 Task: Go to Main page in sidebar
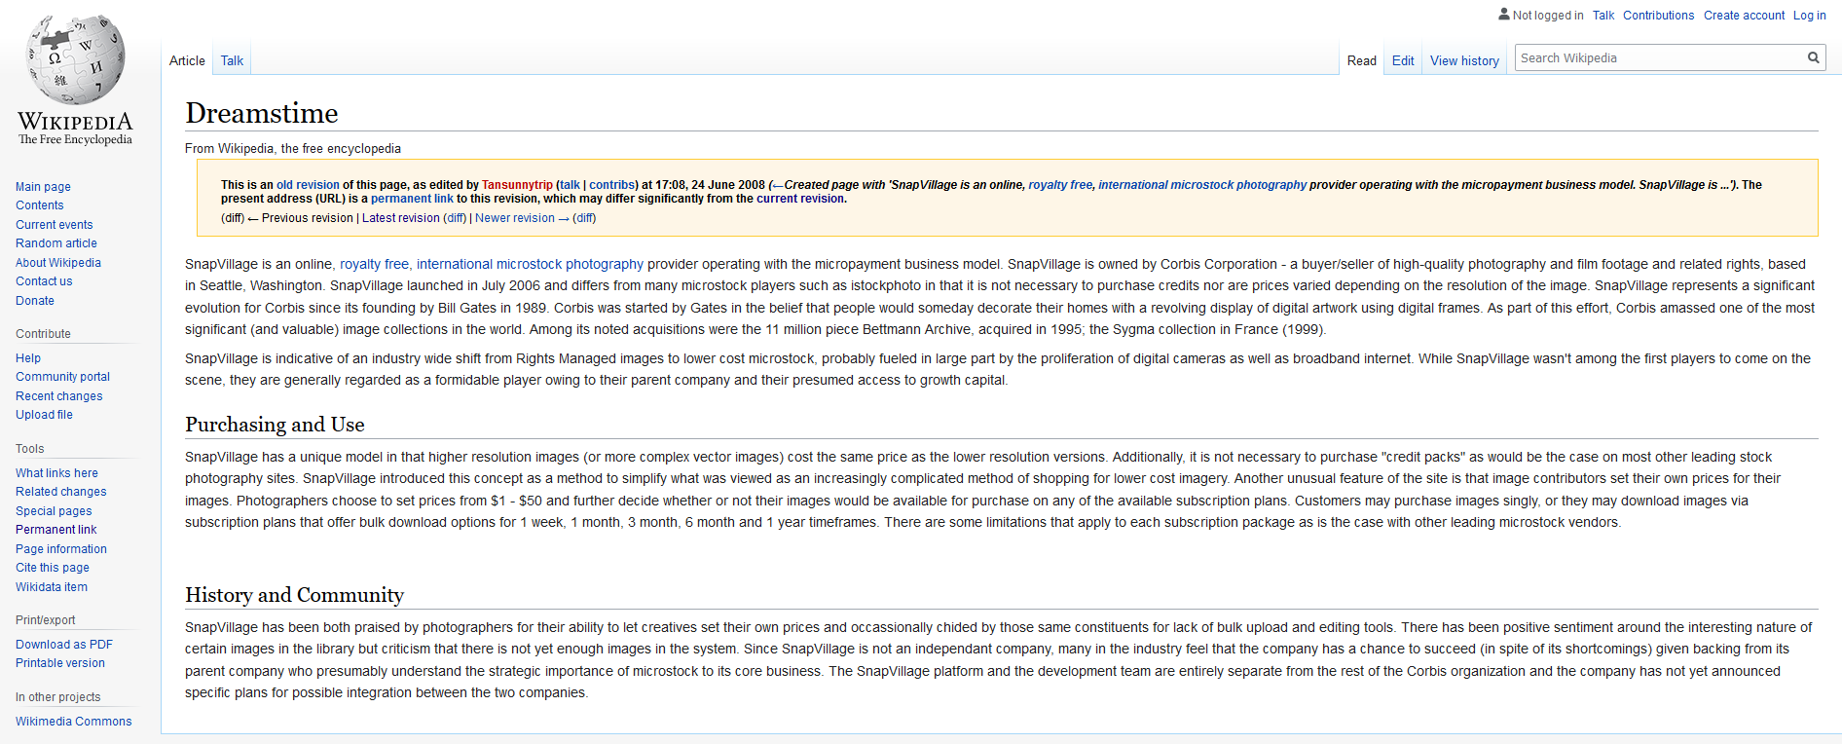(43, 187)
